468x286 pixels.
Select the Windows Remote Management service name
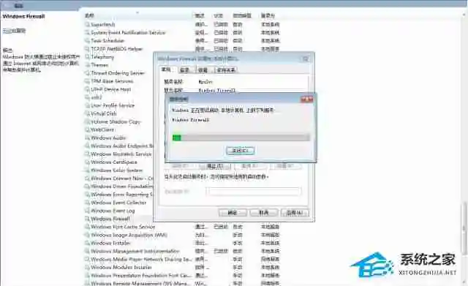140,283
